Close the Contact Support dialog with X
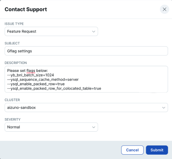 (x=165, y=9)
